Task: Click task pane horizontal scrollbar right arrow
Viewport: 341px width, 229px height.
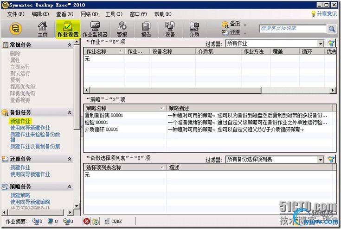Action: tap(70, 212)
